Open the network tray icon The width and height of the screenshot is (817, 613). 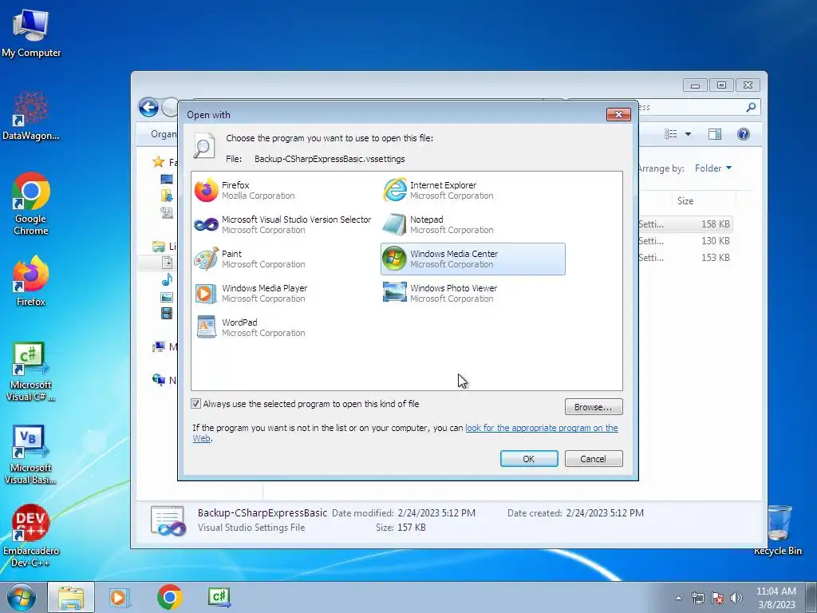(697, 598)
